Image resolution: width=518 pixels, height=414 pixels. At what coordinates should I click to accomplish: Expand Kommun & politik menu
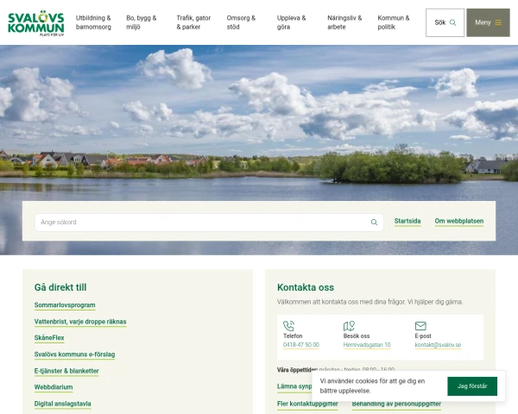pos(394,22)
